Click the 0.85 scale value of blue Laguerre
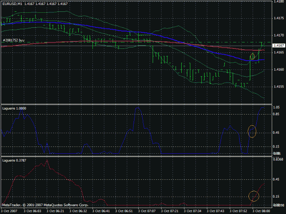The height and width of the screenshot is (214, 286). pos(276,114)
